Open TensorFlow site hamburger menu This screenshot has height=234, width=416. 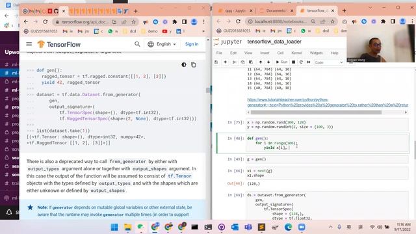click(29, 44)
